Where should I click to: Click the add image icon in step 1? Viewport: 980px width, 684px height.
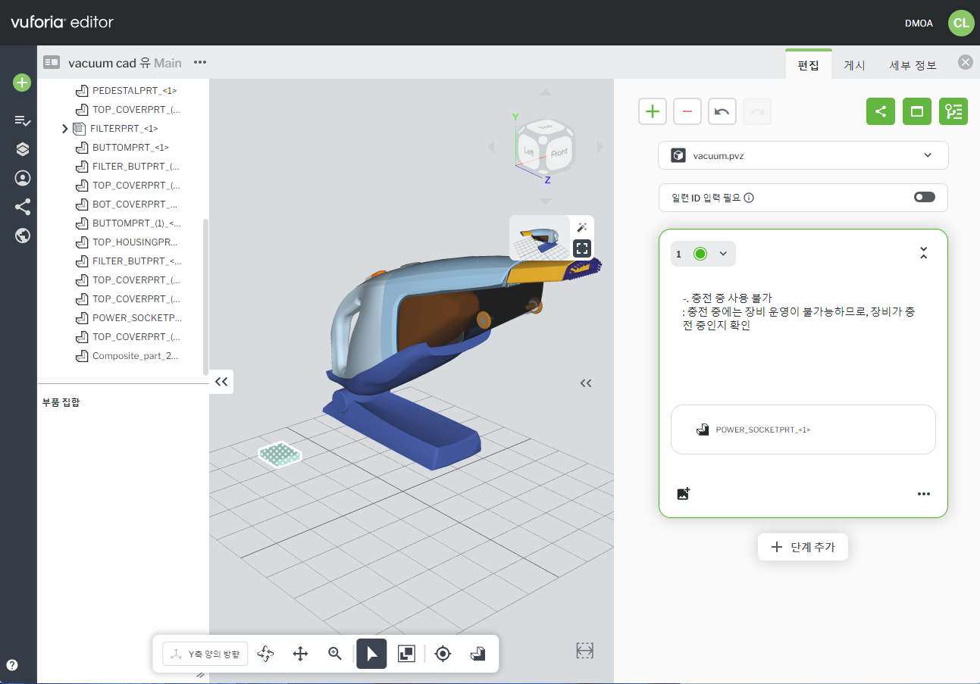click(683, 494)
